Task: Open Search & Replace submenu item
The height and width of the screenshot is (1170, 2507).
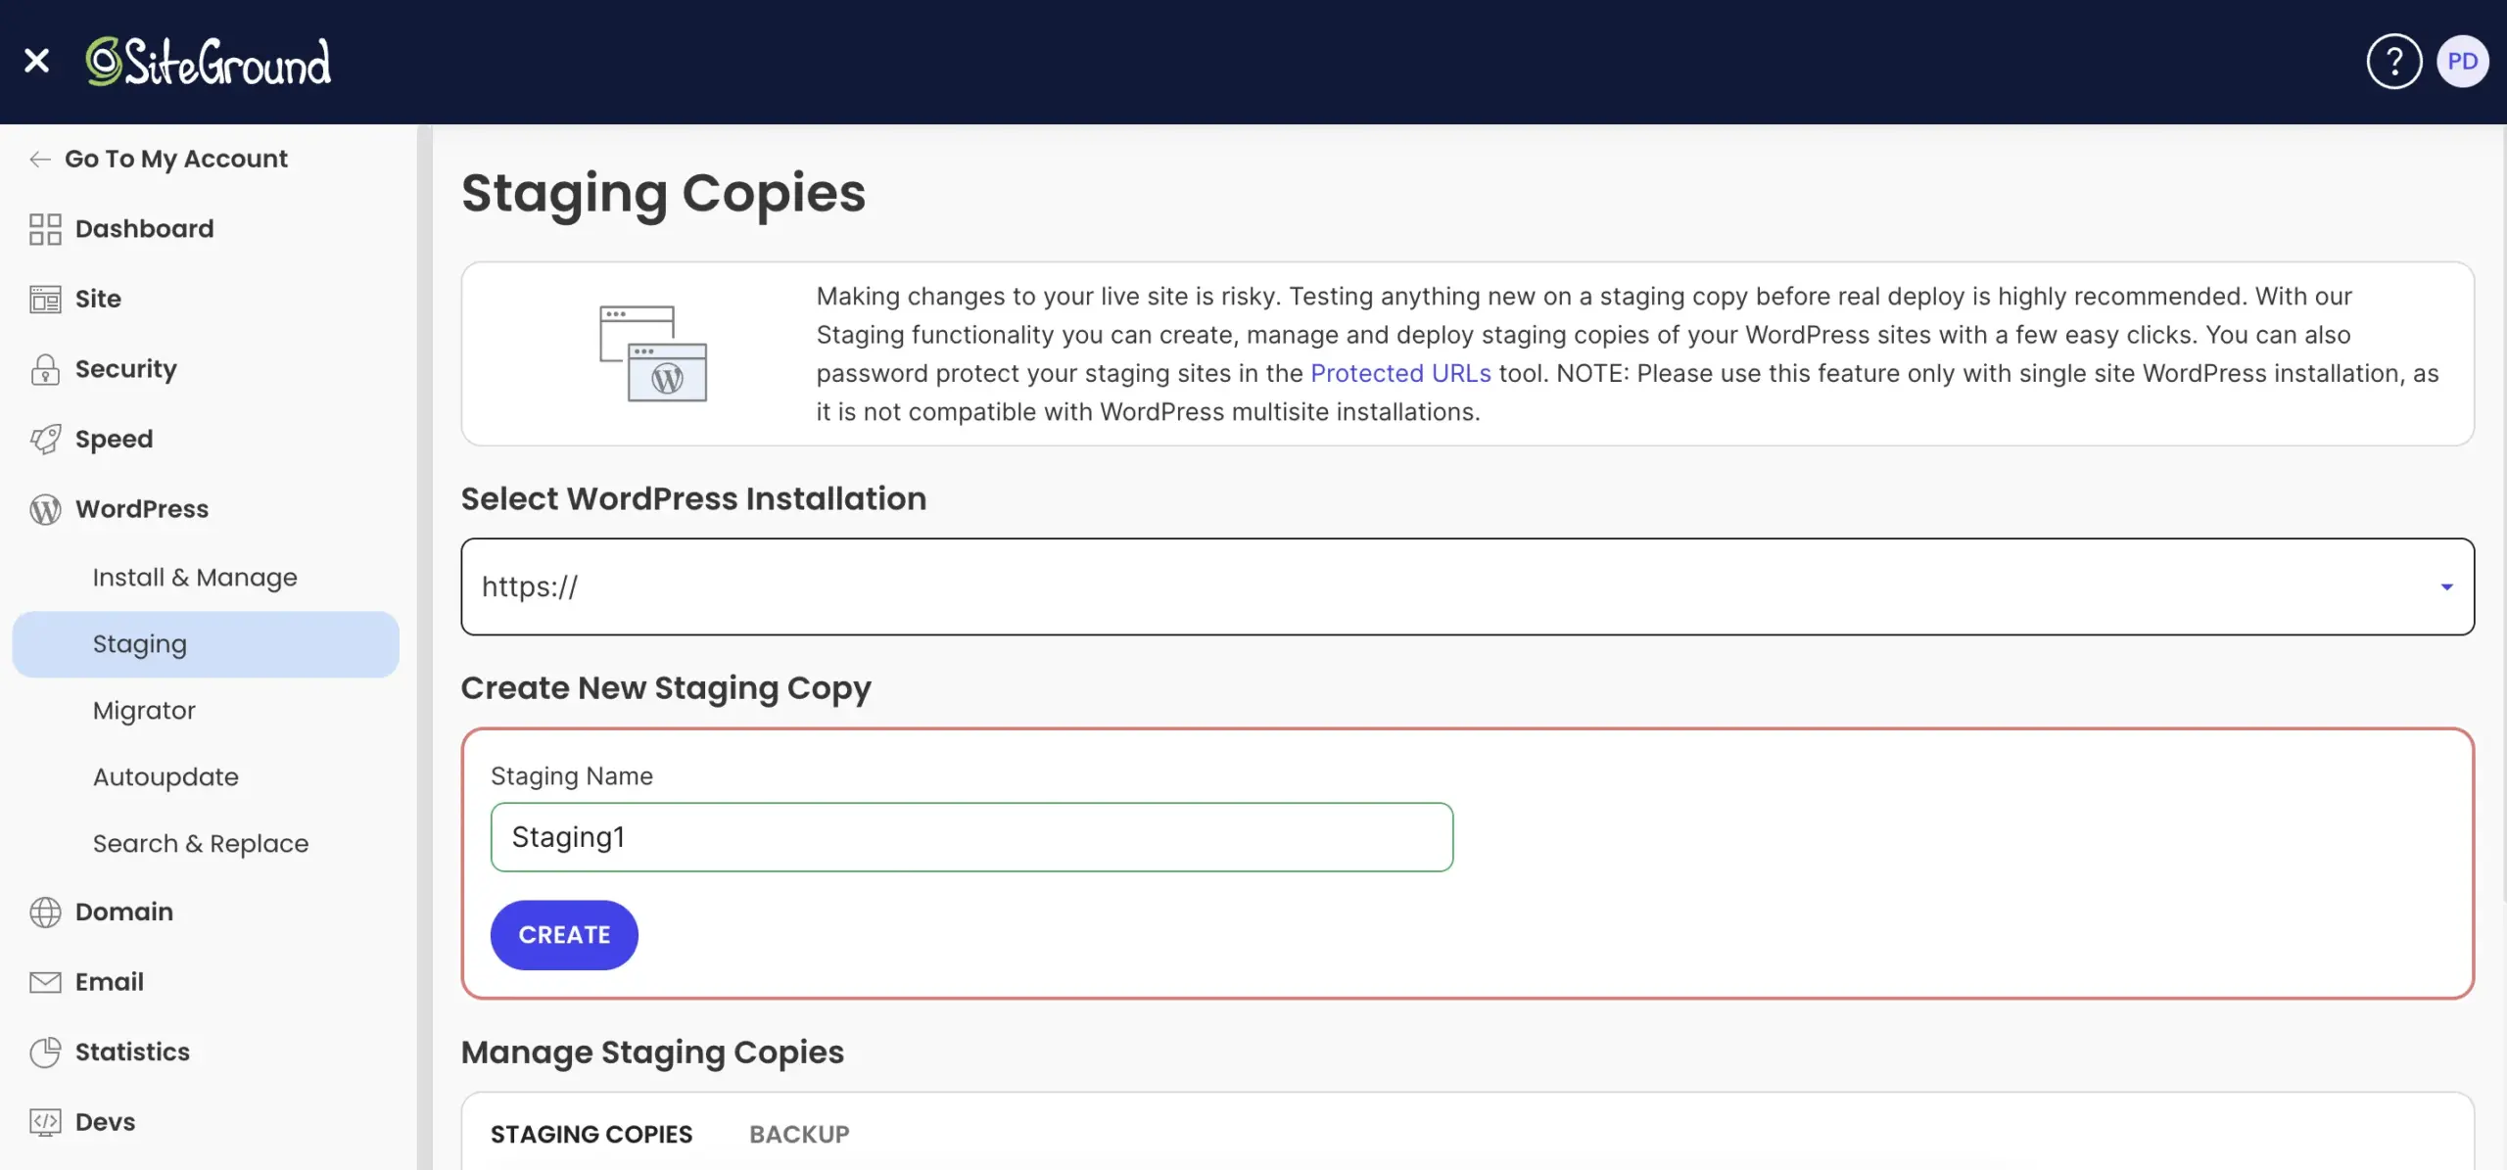Action: 201,844
